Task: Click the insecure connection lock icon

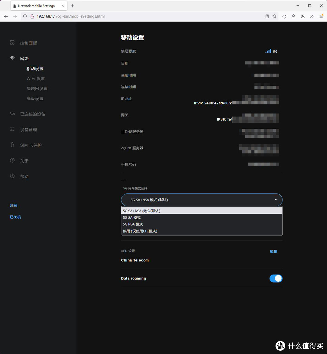Action: pos(32,16)
